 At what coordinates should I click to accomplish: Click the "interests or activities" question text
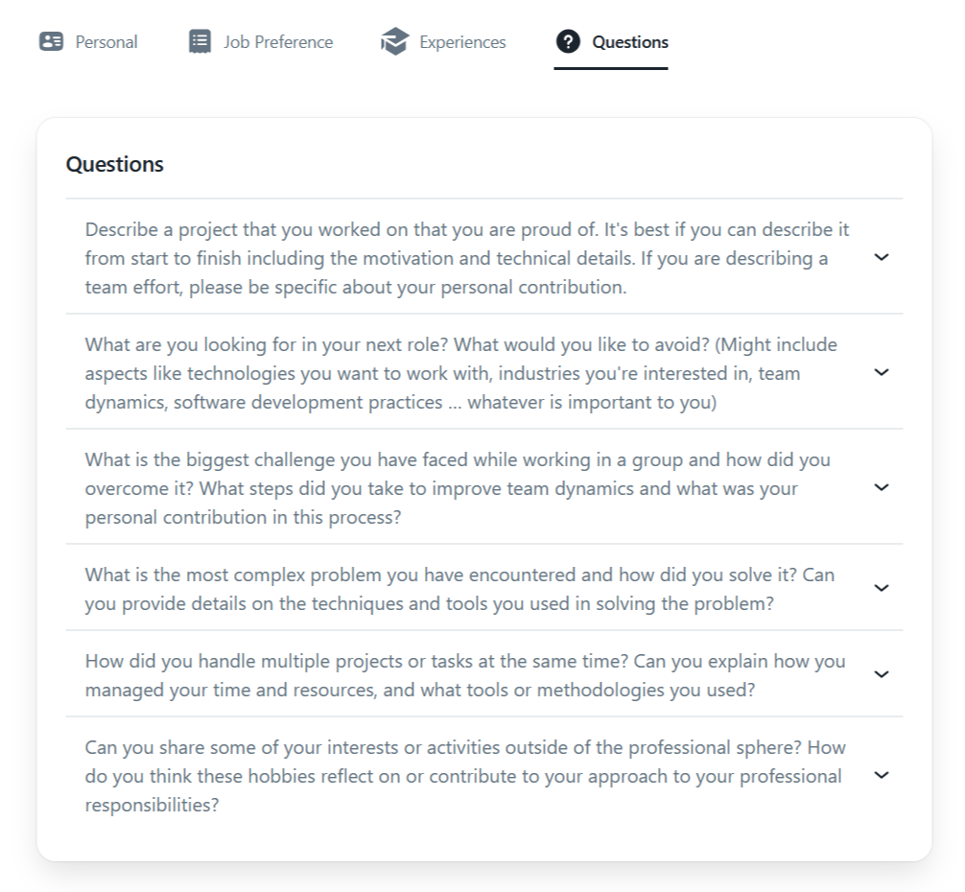pyautogui.click(x=464, y=776)
